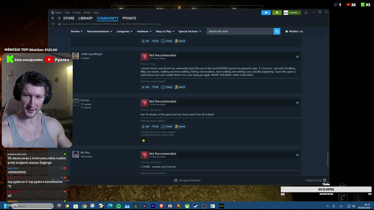
Task: Click the volume speaker icon in the tray
Action: [353, 206]
